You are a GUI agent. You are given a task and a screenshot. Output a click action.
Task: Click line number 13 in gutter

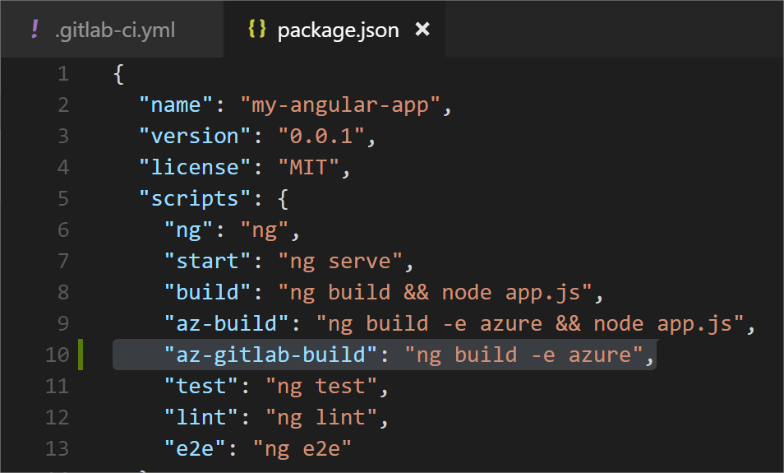pyautogui.click(x=57, y=448)
